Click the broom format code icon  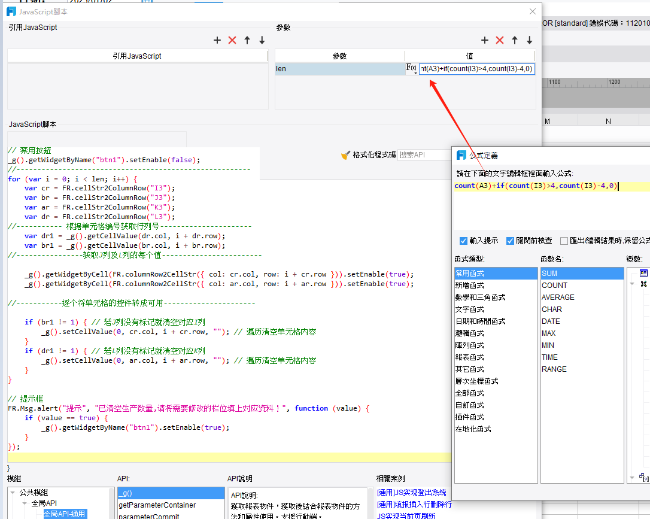tap(345, 155)
